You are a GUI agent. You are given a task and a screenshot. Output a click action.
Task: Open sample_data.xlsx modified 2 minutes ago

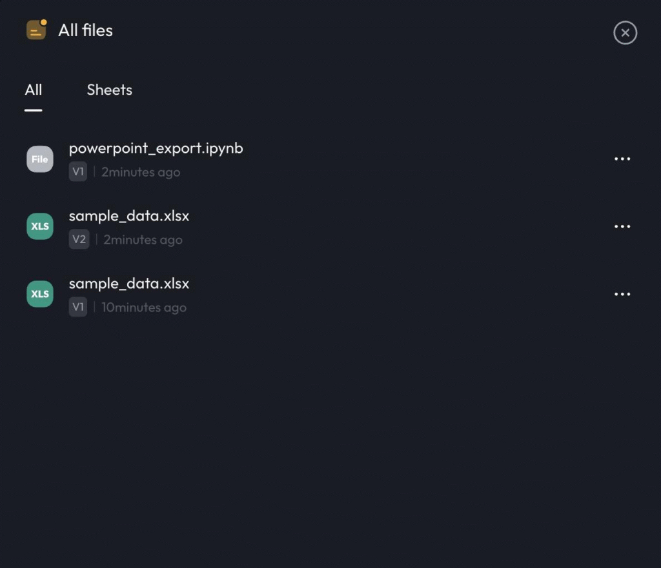click(129, 216)
